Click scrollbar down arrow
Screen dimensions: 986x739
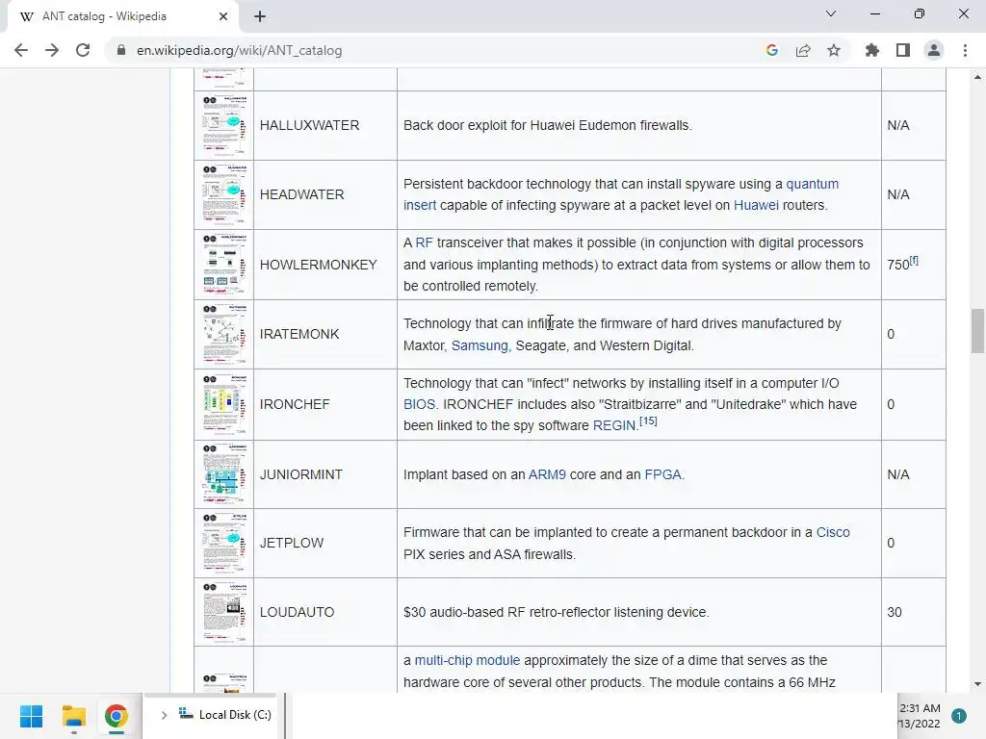click(977, 684)
